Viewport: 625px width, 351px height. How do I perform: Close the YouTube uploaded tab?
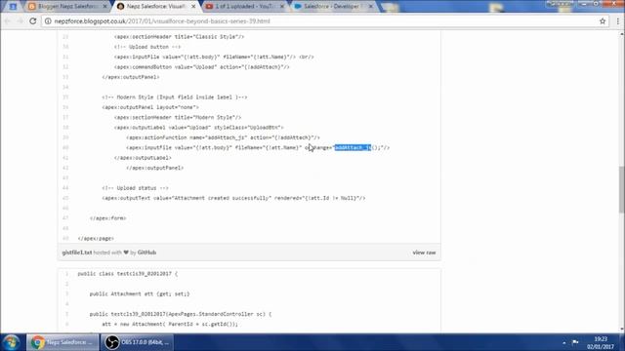(282, 7)
